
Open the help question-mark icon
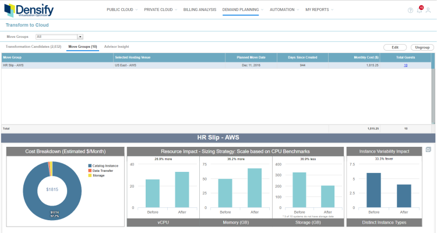[x=410, y=10]
